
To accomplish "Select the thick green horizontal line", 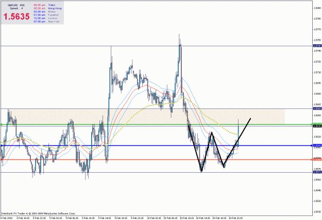I will [x=156, y=124].
